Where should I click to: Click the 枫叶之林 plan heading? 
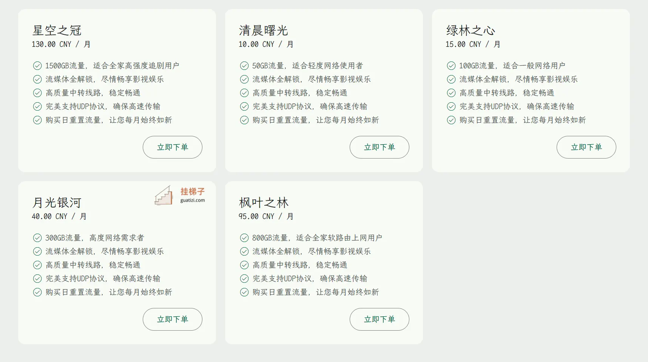264,203
